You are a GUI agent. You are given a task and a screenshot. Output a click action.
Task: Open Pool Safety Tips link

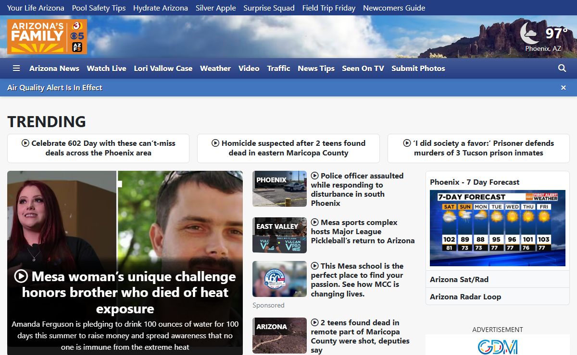[99, 8]
